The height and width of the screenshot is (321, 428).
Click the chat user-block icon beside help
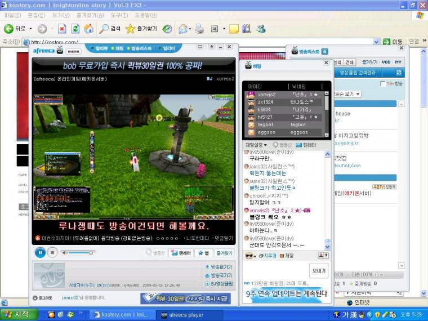[x=321, y=256]
